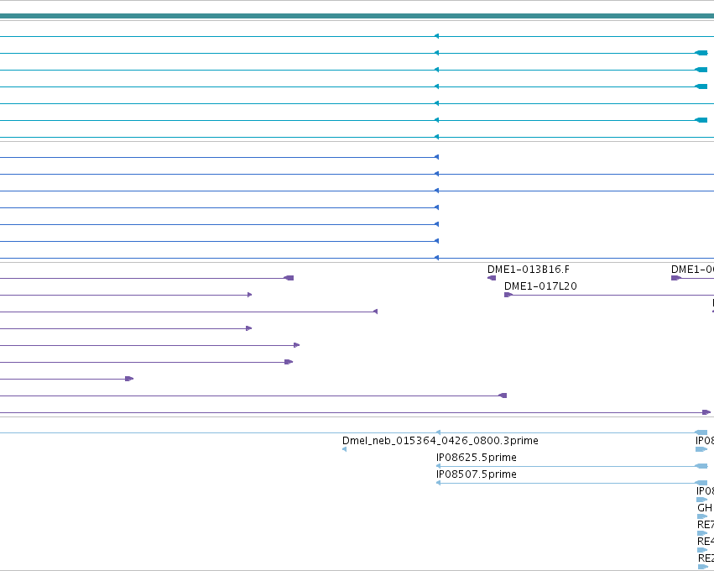Select the DME1-017L20 purple feature line
The height and width of the screenshot is (571, 714).
tap(609, 295)
